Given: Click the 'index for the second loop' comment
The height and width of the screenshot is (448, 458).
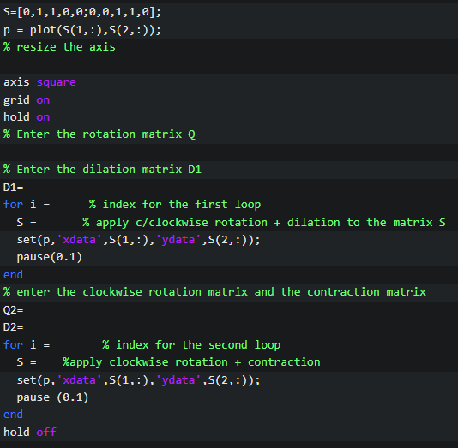Looking at the screenshot, I should [x=191, y=345].
